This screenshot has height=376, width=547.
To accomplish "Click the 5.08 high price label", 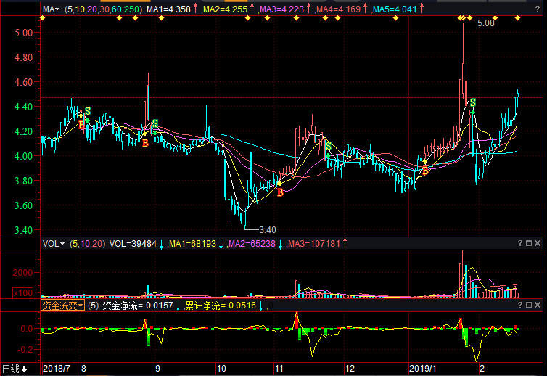I will pos(486,23).
